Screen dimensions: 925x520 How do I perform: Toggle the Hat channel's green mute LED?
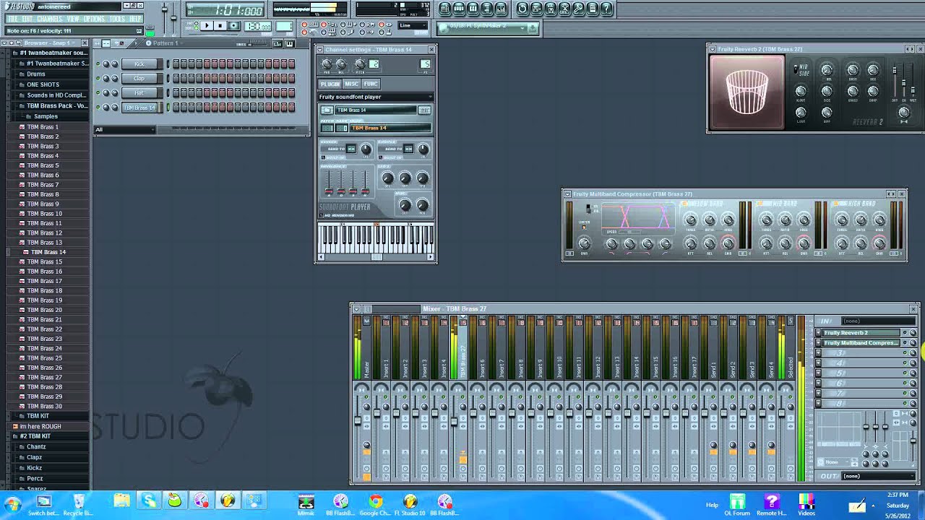pos(98,92)
